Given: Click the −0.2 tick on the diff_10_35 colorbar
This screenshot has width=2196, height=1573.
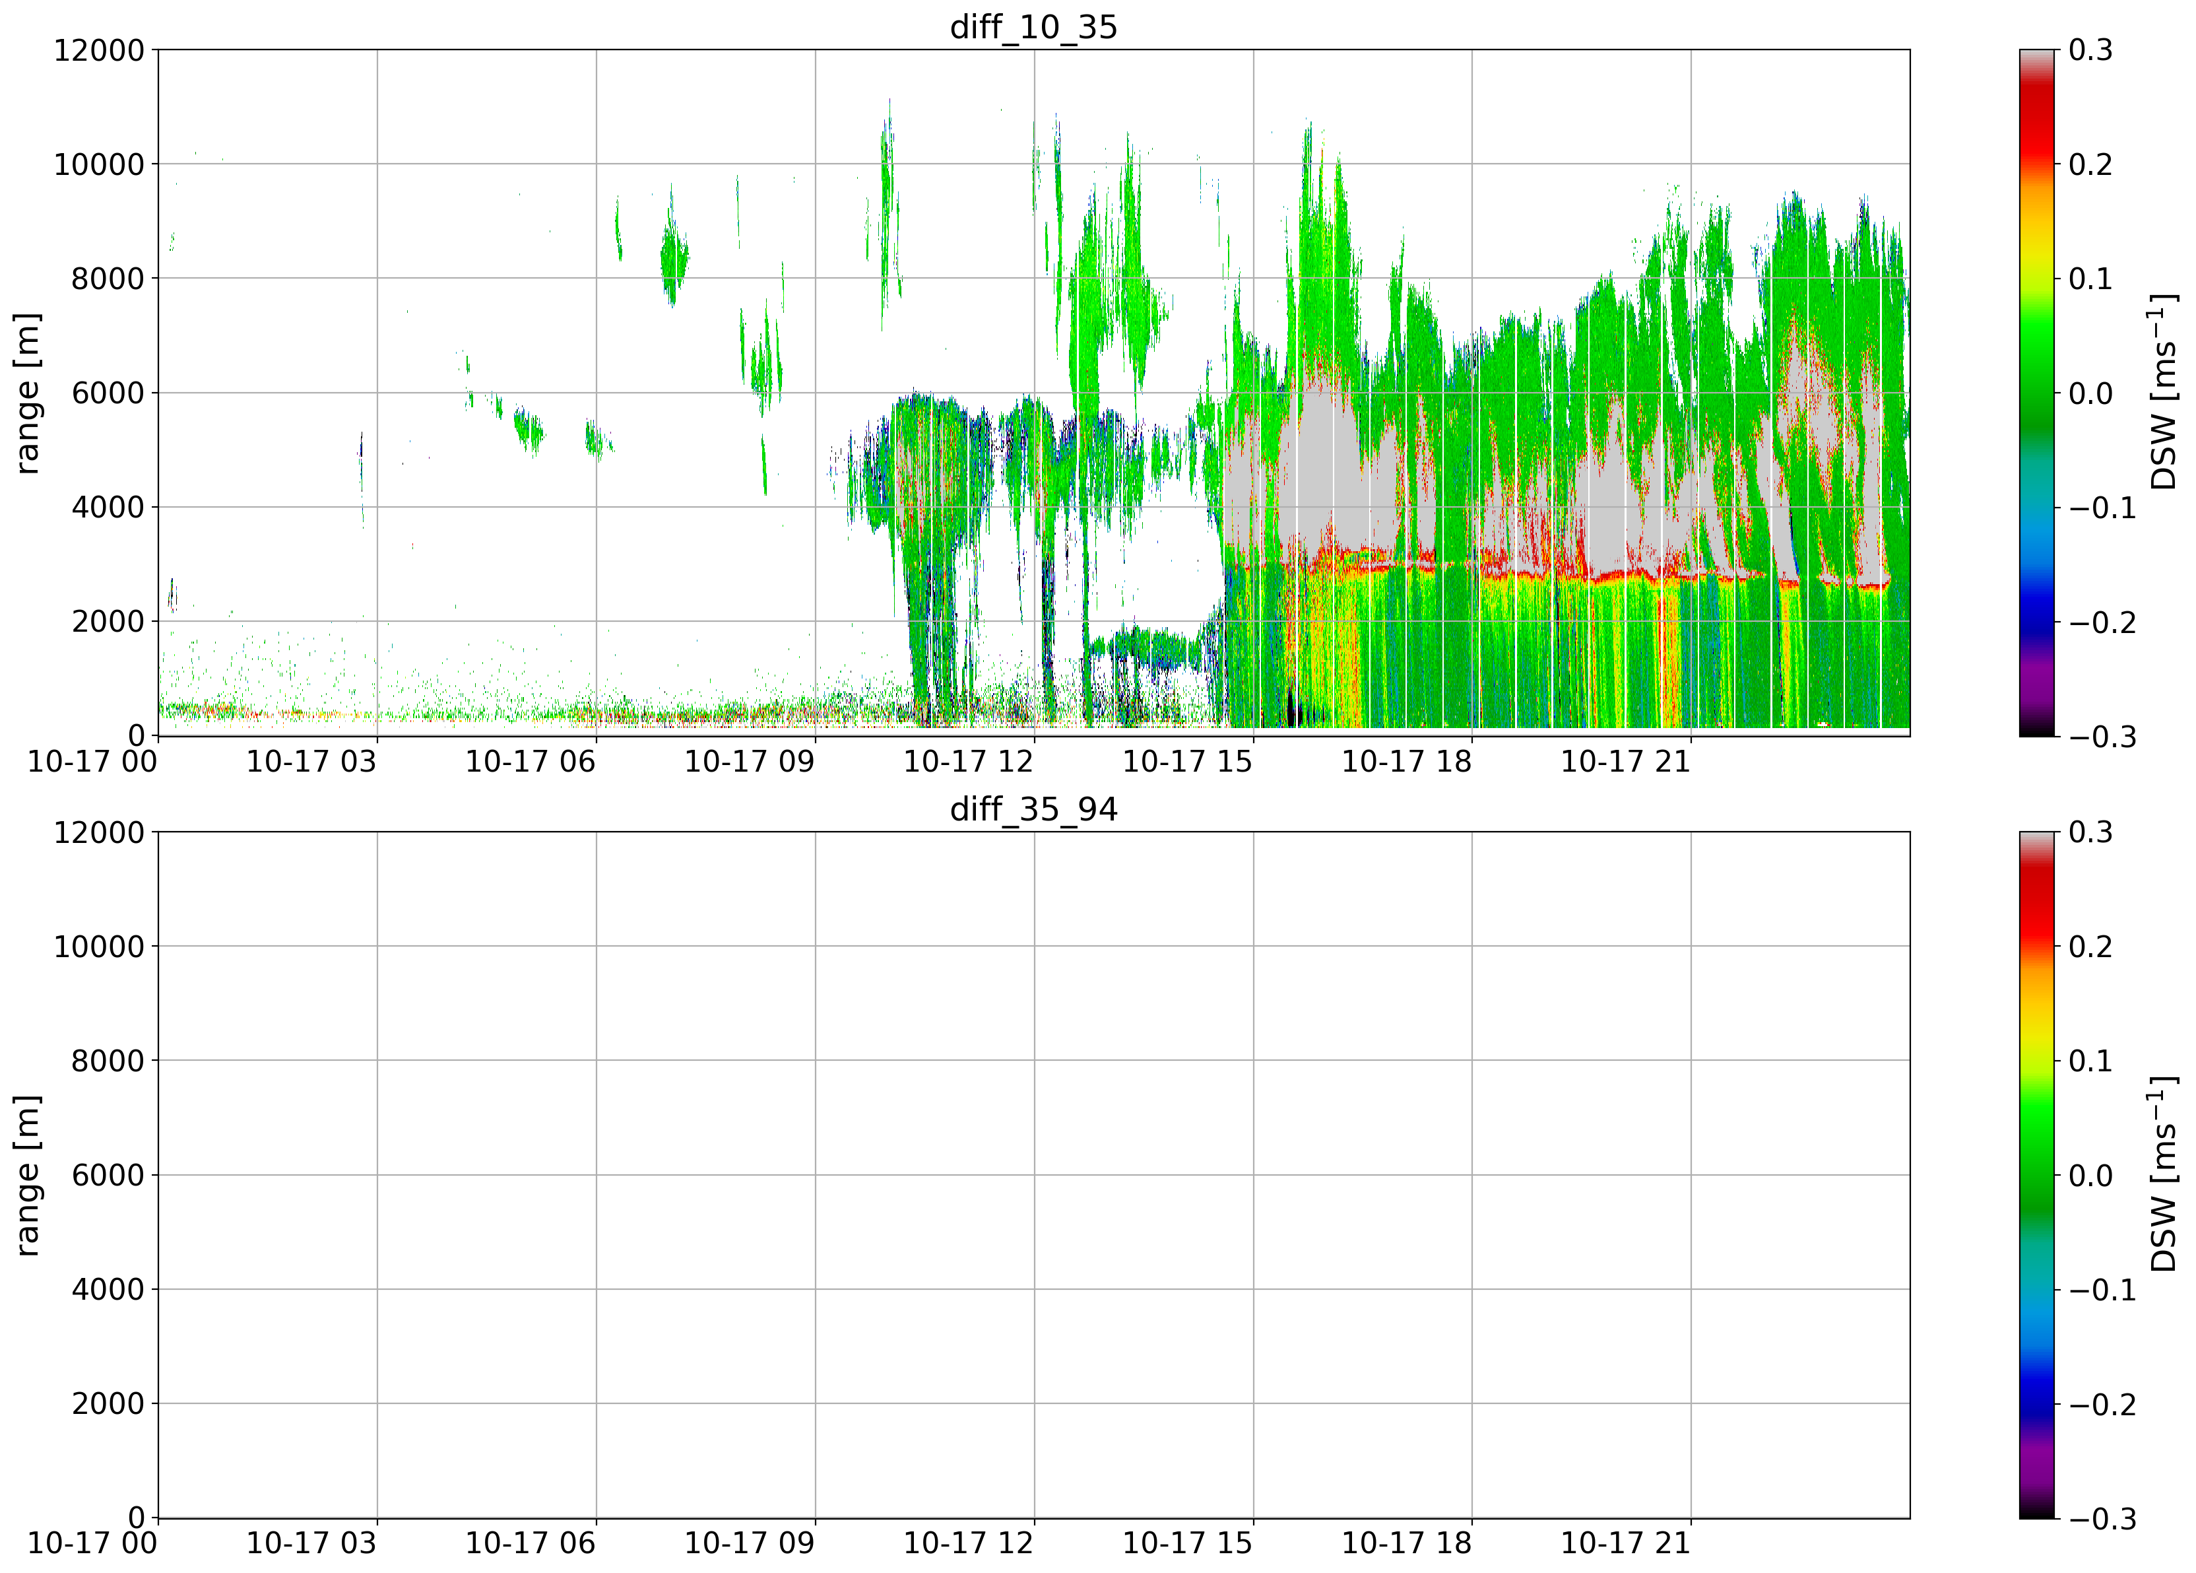Looking at the screenshot, I should click(x=2101, y=622).
